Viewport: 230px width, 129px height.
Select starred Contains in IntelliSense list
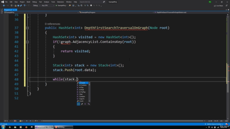83,85
